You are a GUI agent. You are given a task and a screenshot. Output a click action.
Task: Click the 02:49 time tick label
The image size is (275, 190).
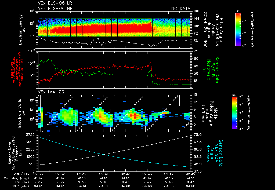coord(190,174)
